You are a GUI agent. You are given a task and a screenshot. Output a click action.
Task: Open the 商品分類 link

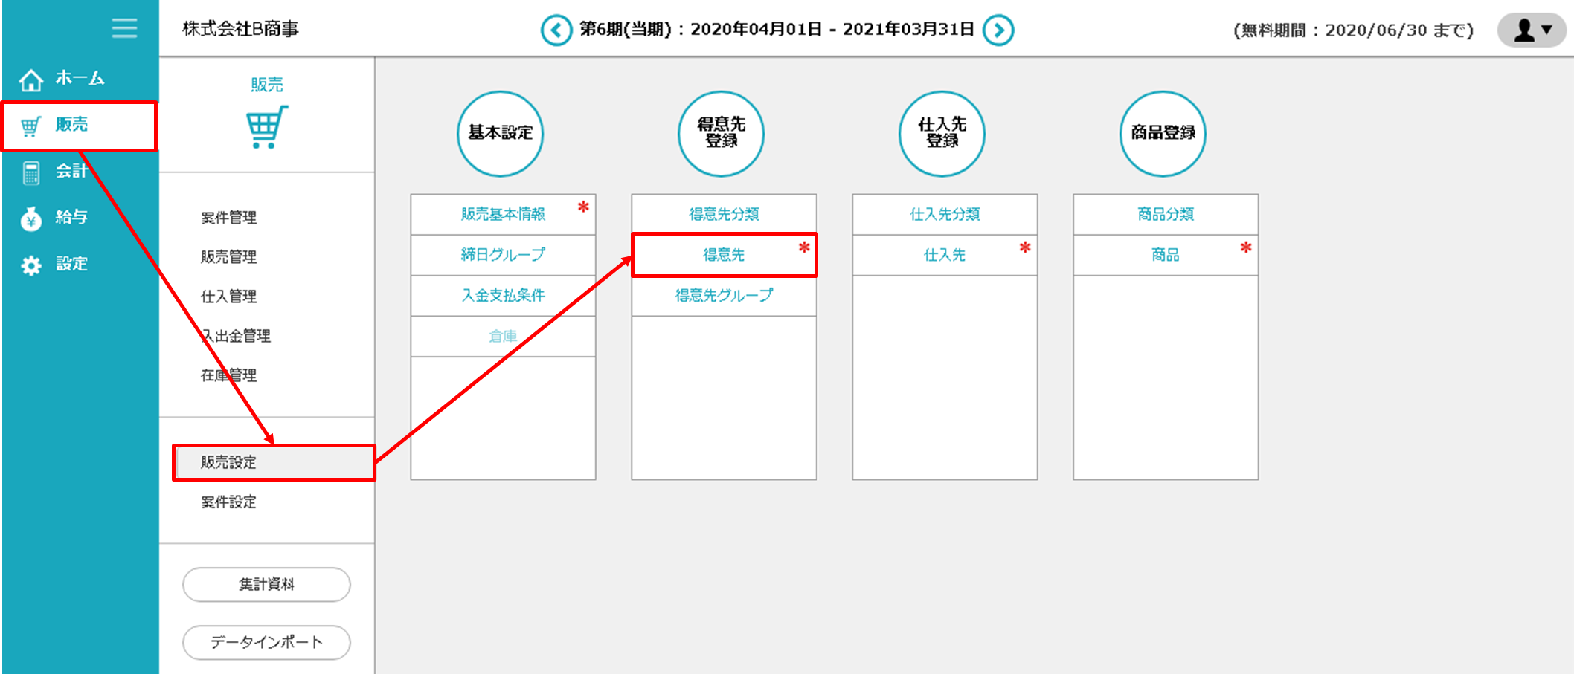(1165, 215)
